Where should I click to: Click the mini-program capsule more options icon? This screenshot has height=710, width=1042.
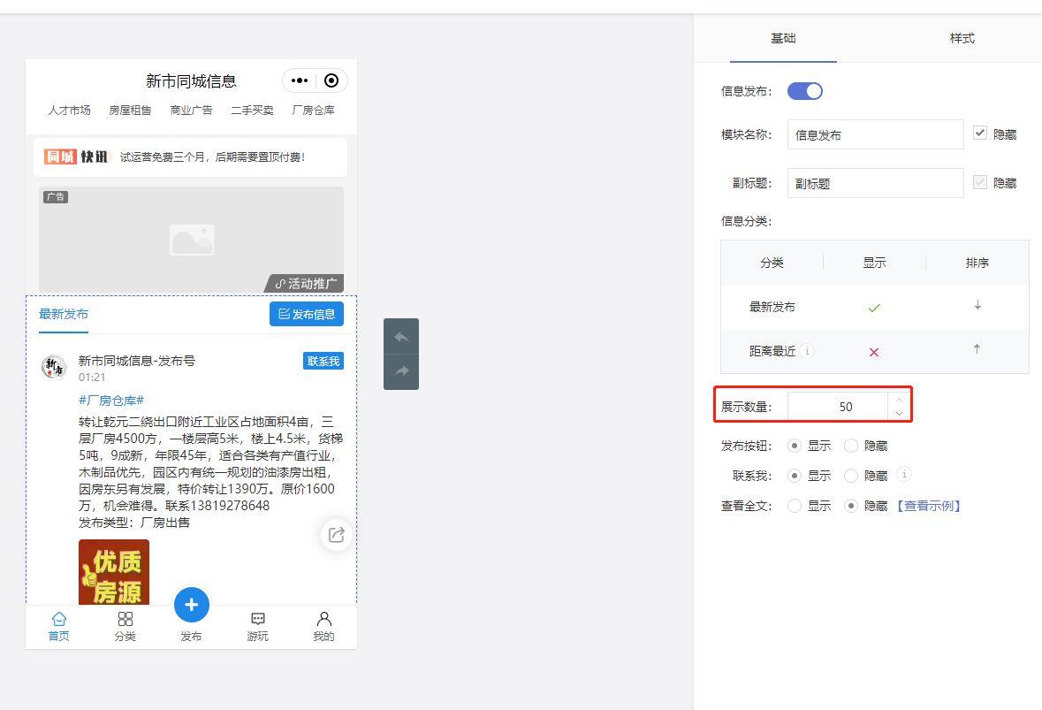coord(299,80)
